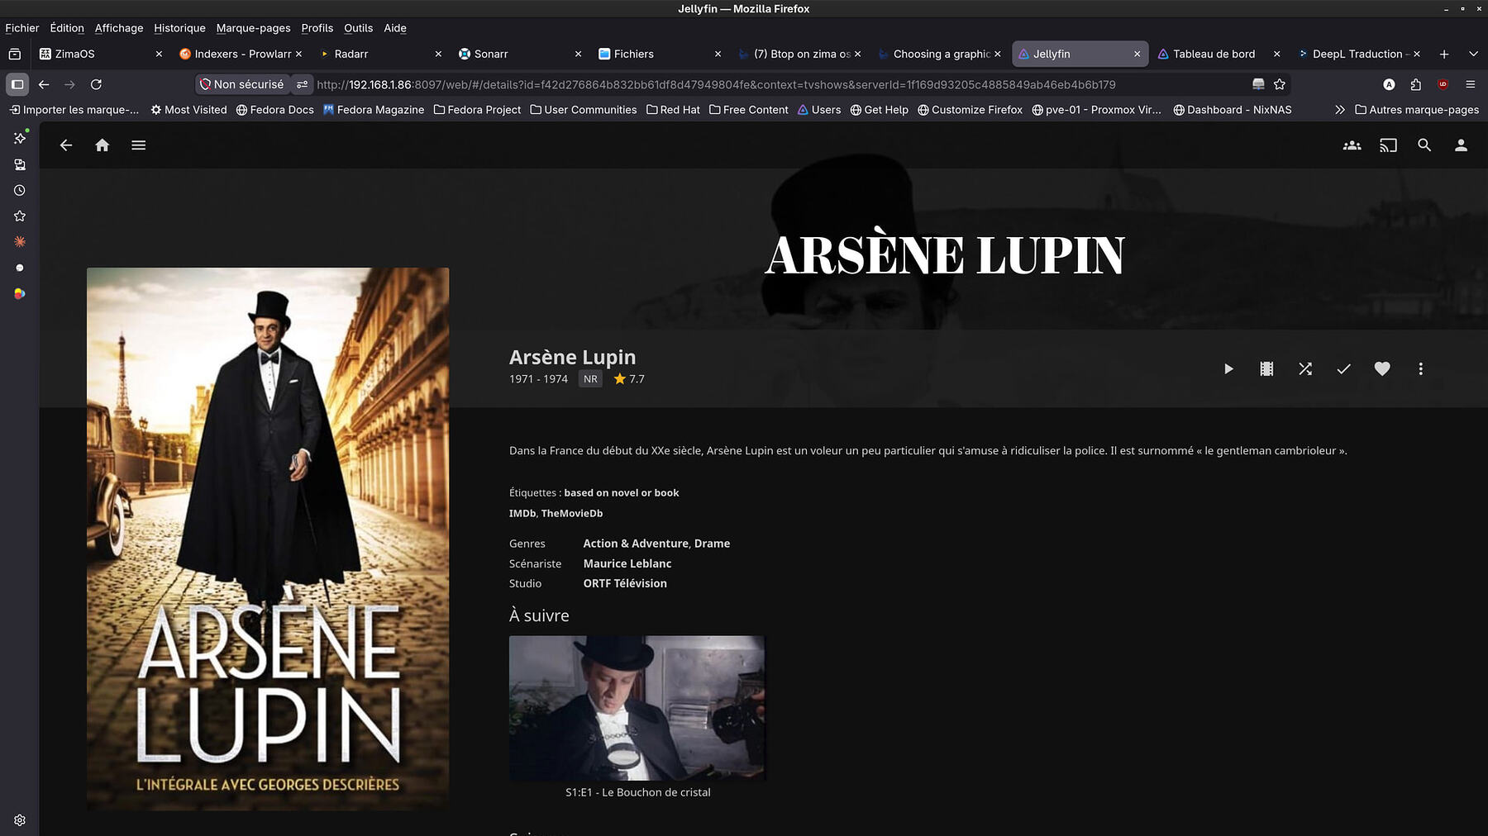The height and width of the screenshot is (836, 1488).
Task: Open writer Maurice Leblanc
Action: [x=627, y=563]
